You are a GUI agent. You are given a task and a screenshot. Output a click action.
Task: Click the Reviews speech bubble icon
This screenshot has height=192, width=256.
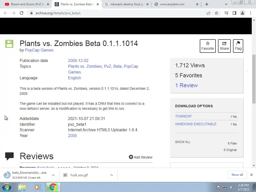9,156
